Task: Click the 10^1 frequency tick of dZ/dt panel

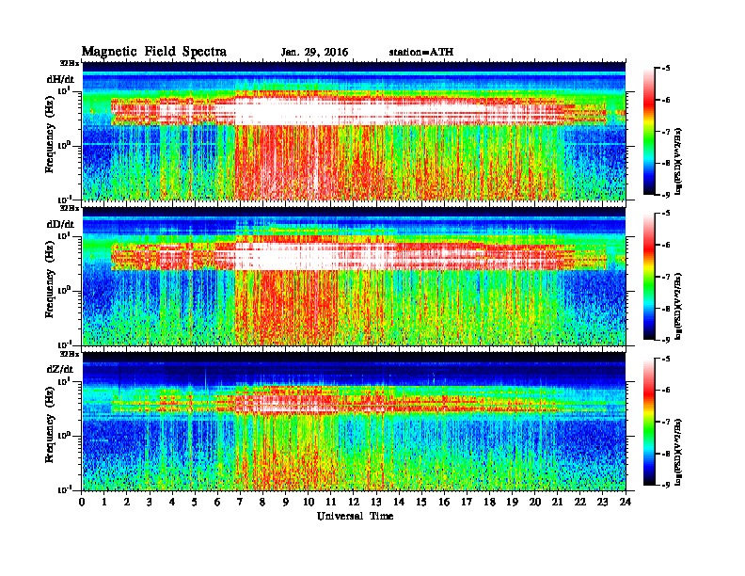Action: point(64,381)
